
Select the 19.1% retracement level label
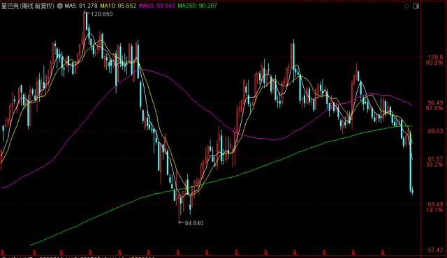tap(434, 210)
